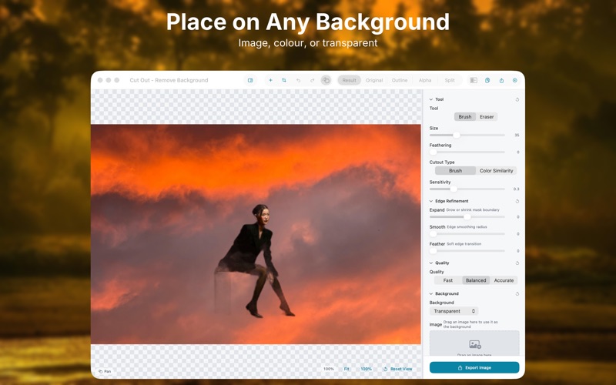616x385 pixels.
Task: Reset the Background section
Action: [x=517, y=293]
